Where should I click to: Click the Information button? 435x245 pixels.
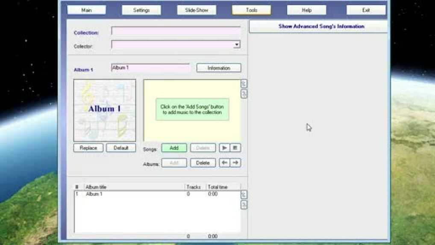tap(219, 68)
